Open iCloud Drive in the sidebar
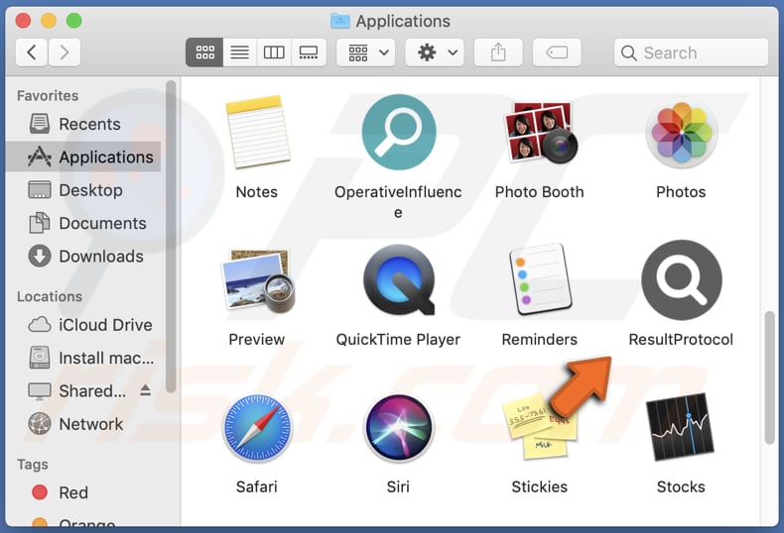 click(84, 325)
